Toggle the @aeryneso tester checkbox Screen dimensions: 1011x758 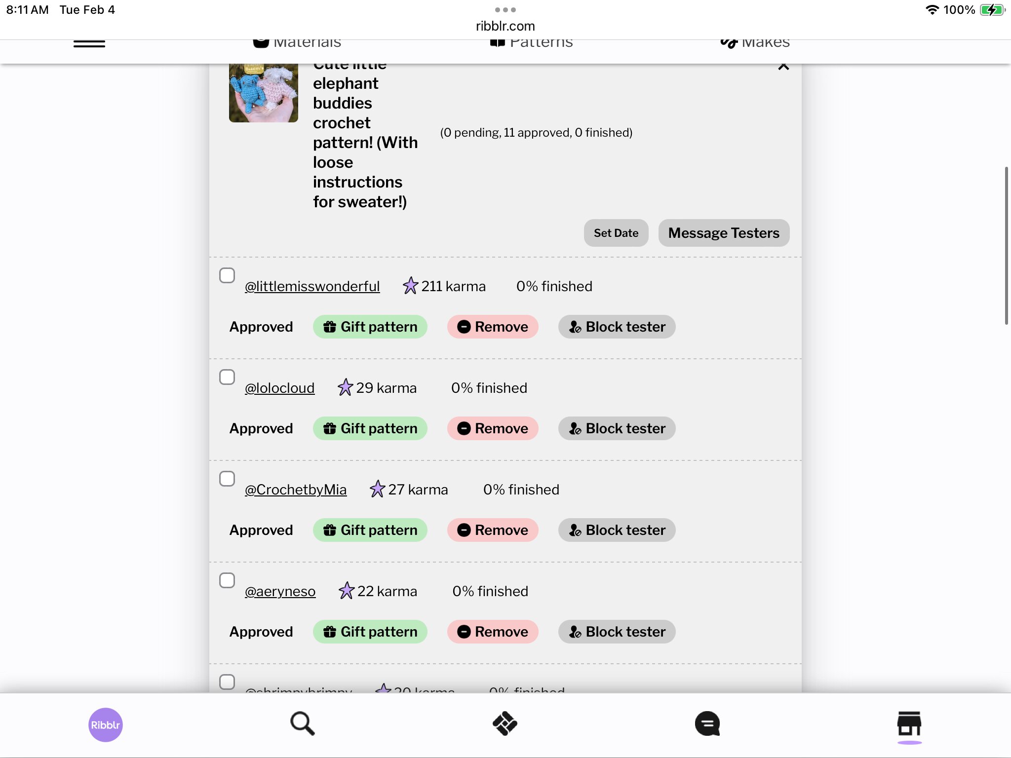(x=227, y=580)
